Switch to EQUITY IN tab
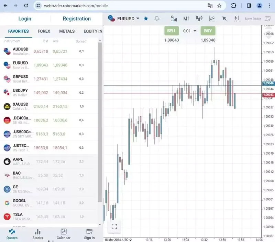 point(93,31)
